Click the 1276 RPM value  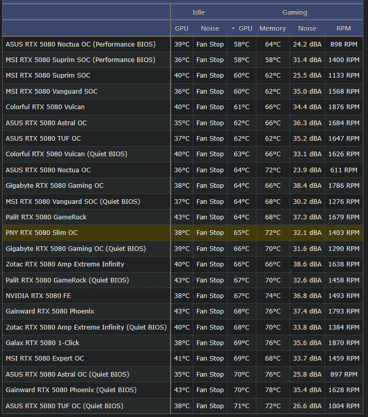[344, 202]
